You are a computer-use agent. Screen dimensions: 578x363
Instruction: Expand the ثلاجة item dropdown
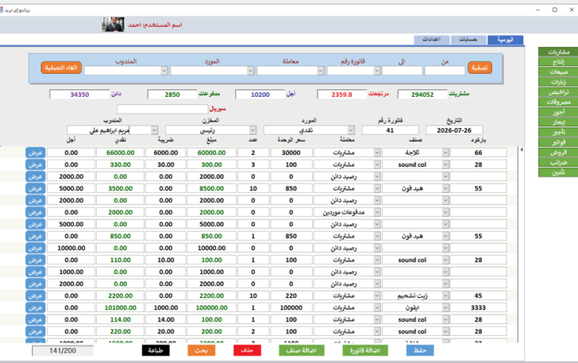click(x=445, y=153)
